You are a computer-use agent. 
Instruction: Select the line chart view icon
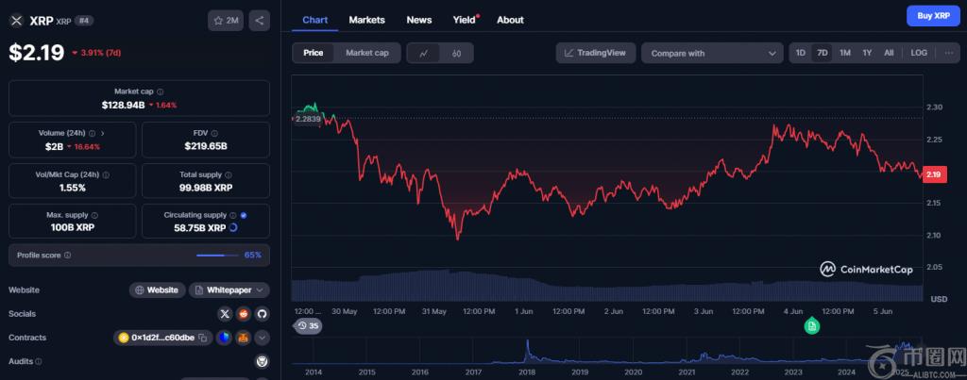pos(424,53)
